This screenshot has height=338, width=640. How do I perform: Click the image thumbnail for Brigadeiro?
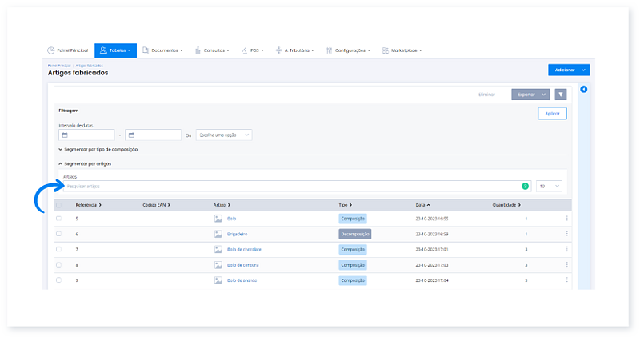pyautogui.click(x=218, y=234)
